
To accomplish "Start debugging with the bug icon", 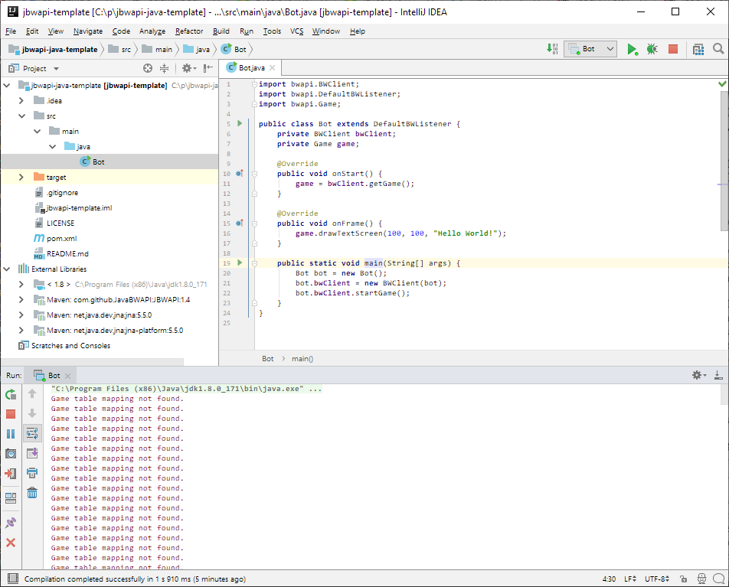I will (652, 49).
